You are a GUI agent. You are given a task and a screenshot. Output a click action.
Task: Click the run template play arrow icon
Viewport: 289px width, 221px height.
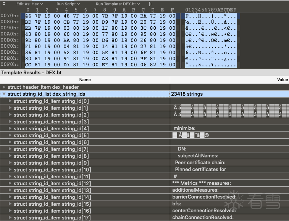click(x=150, y=4)
